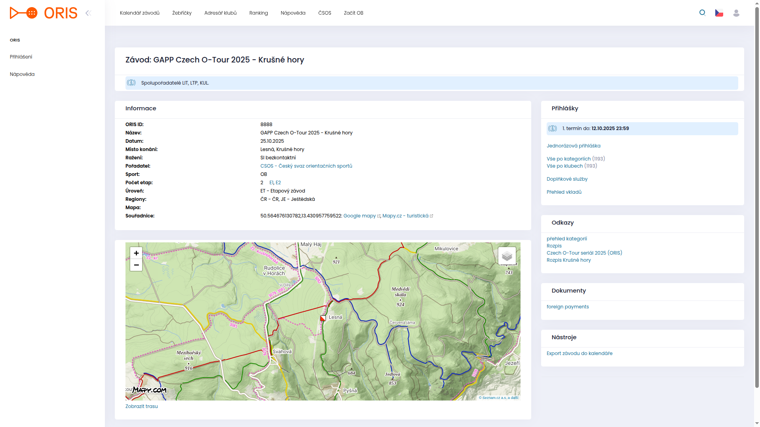Collapse the sidebar with the double chevron

(x=88, y=13)
